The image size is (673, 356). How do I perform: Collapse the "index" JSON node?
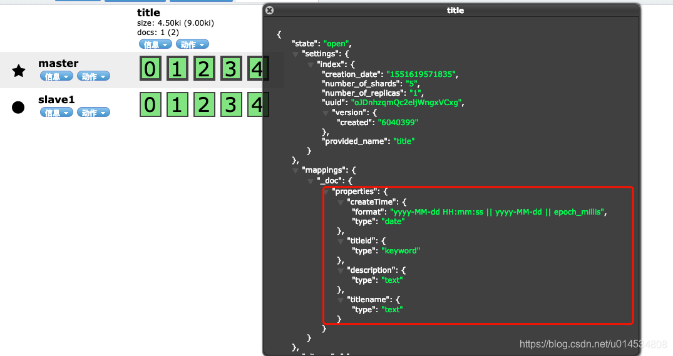pyautogui.click(x=311, y=65)
